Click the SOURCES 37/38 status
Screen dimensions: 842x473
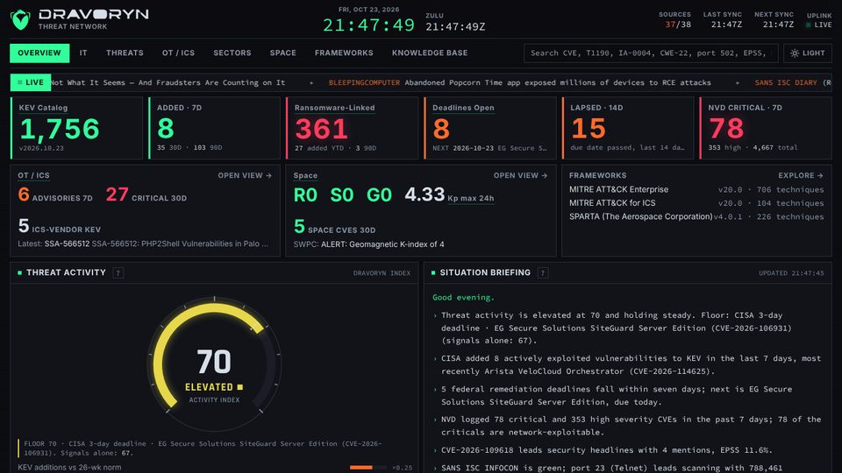pos(675,20)
